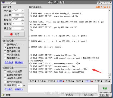Image resolution: width=113 pixels, height=98 pixels.
Task: Click the 8.CTS signal indicator
Action: [x=99, y=81]
